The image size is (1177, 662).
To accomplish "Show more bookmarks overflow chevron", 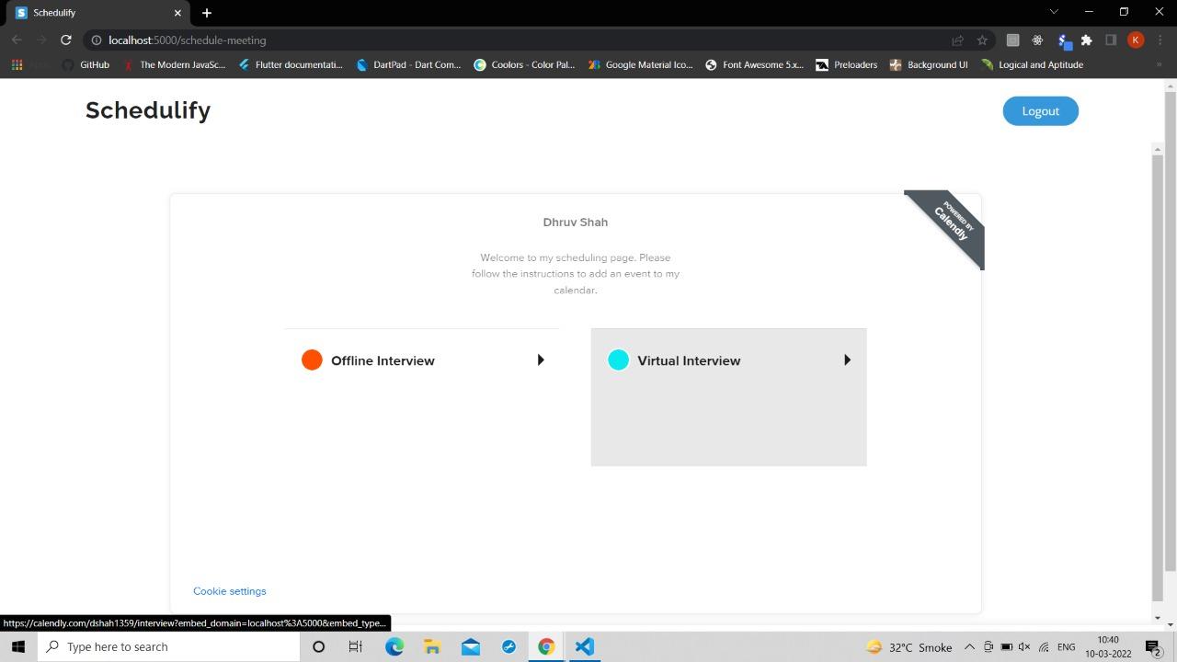I will 1159,64.
